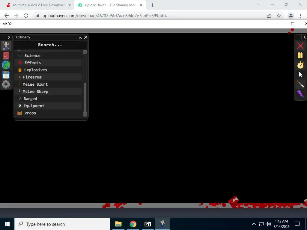The image size is (307, 230).
Task: Select the cursor pointer tool
Action: 300,75
